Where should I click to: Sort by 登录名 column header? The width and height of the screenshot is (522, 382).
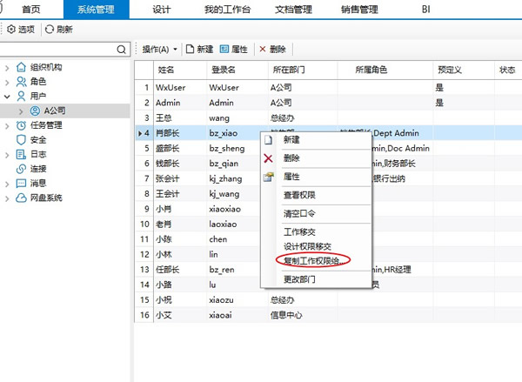click(224, 69)
